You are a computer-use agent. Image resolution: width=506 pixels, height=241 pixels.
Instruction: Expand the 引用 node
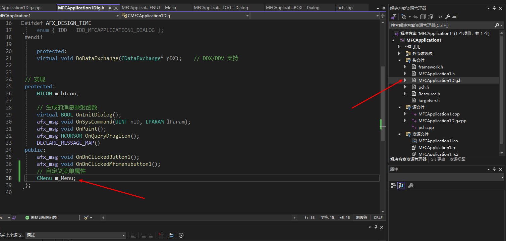[x=399, y=47]
